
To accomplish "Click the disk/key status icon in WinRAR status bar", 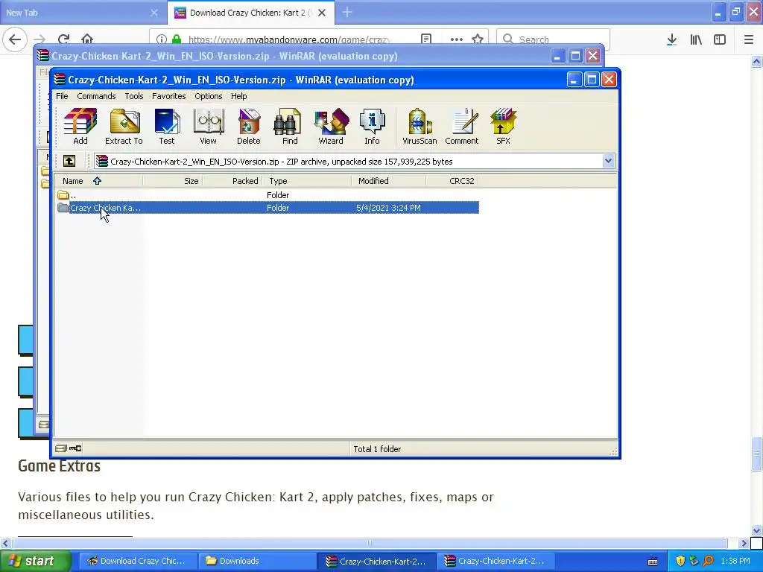I will (68, 448).
